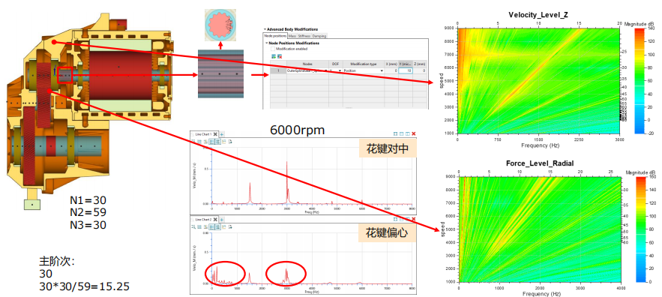Click the N2=59 text
662x297 pixels.
coord(88,212)
